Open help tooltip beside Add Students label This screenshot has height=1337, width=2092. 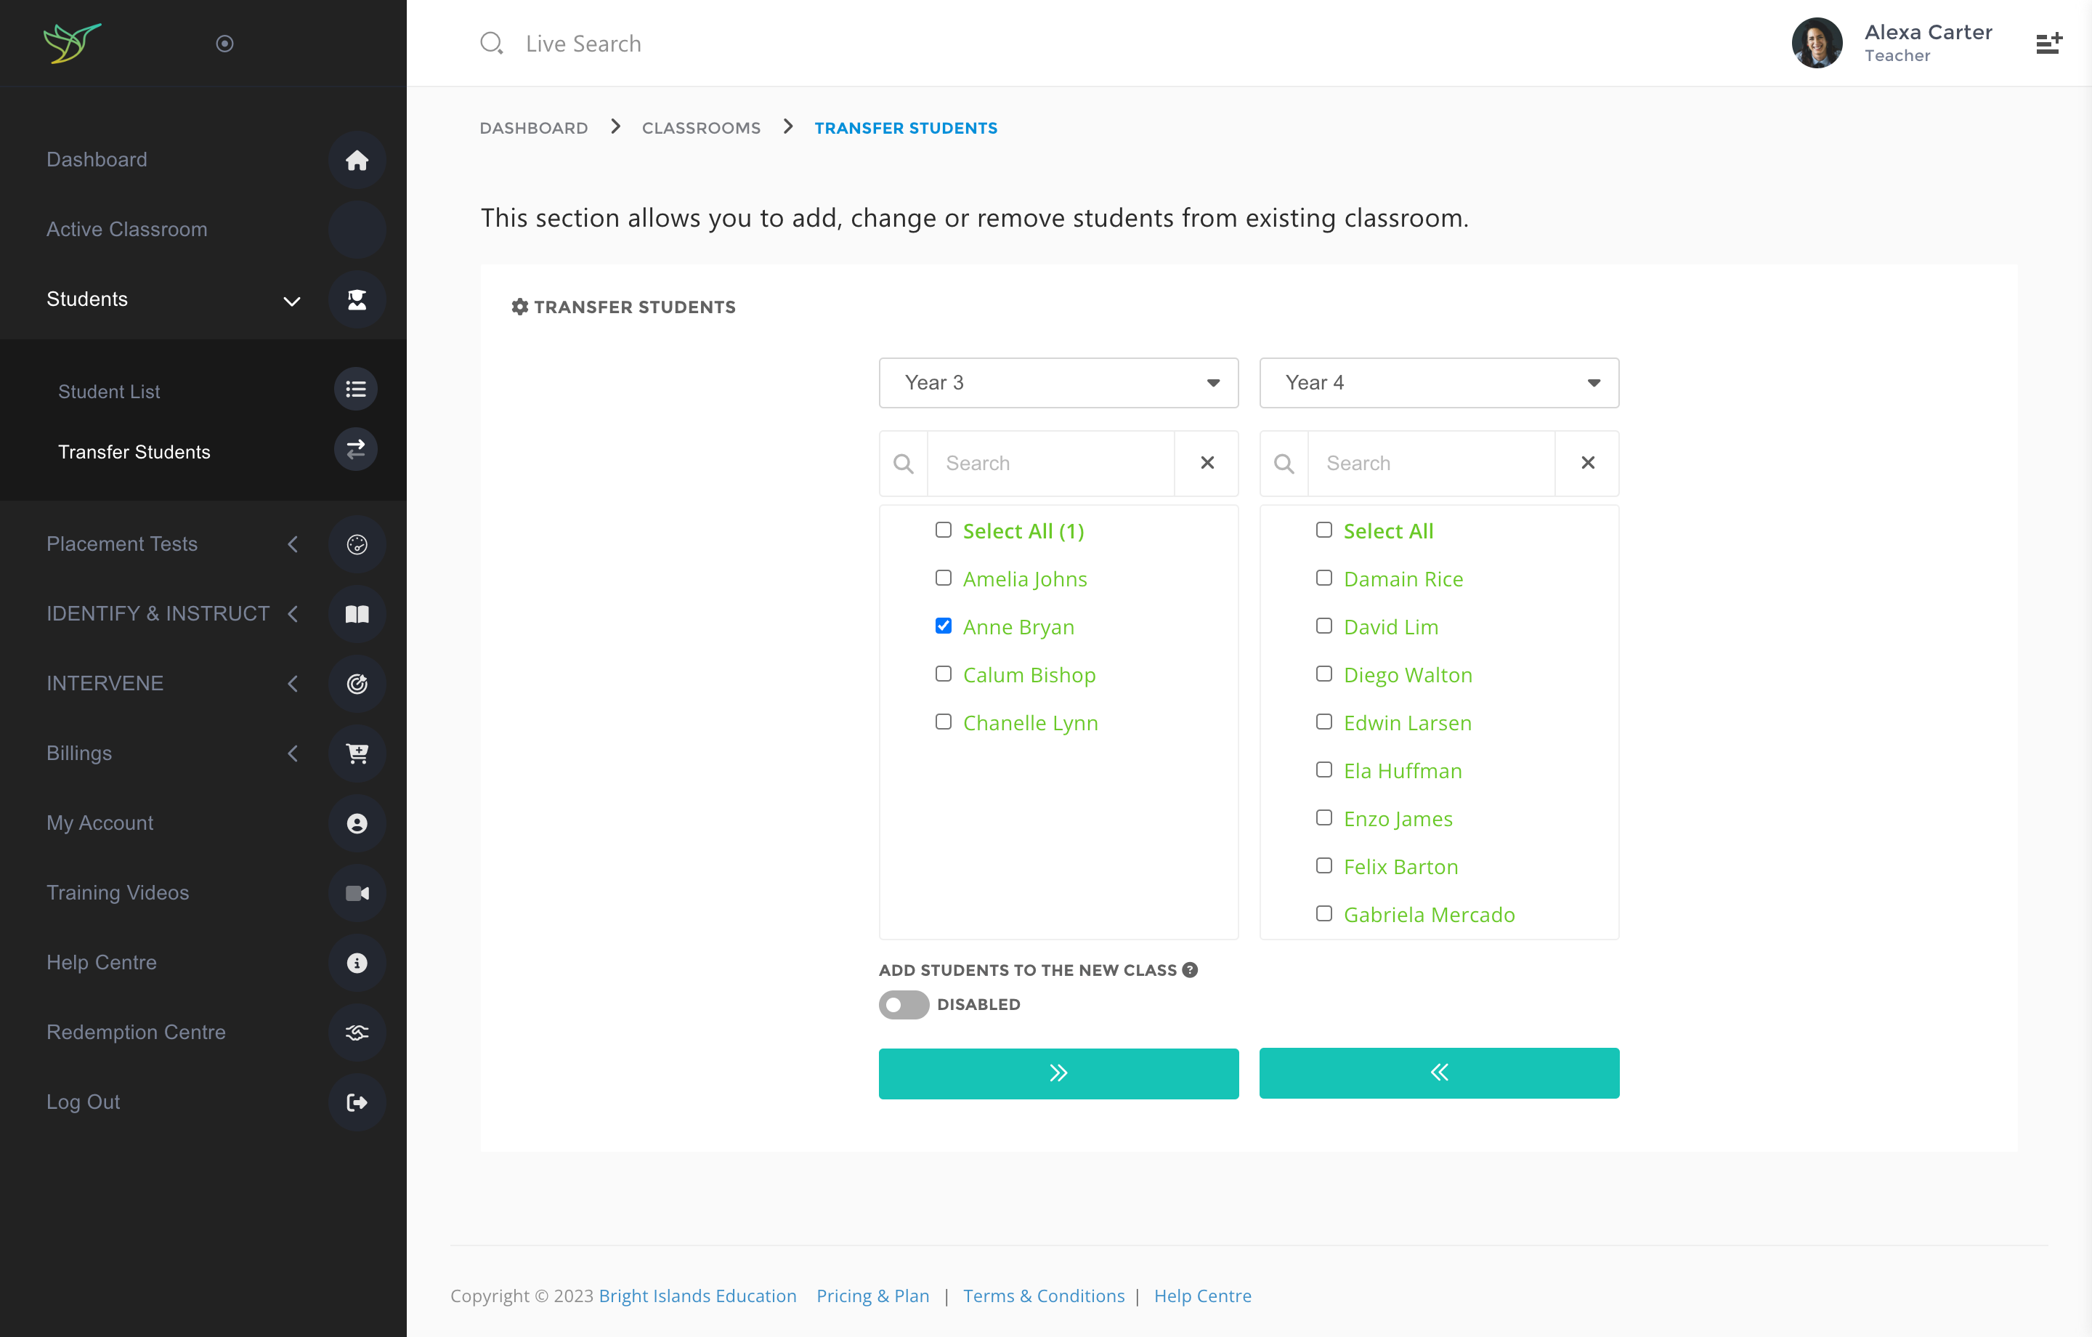pos(1191,969)
